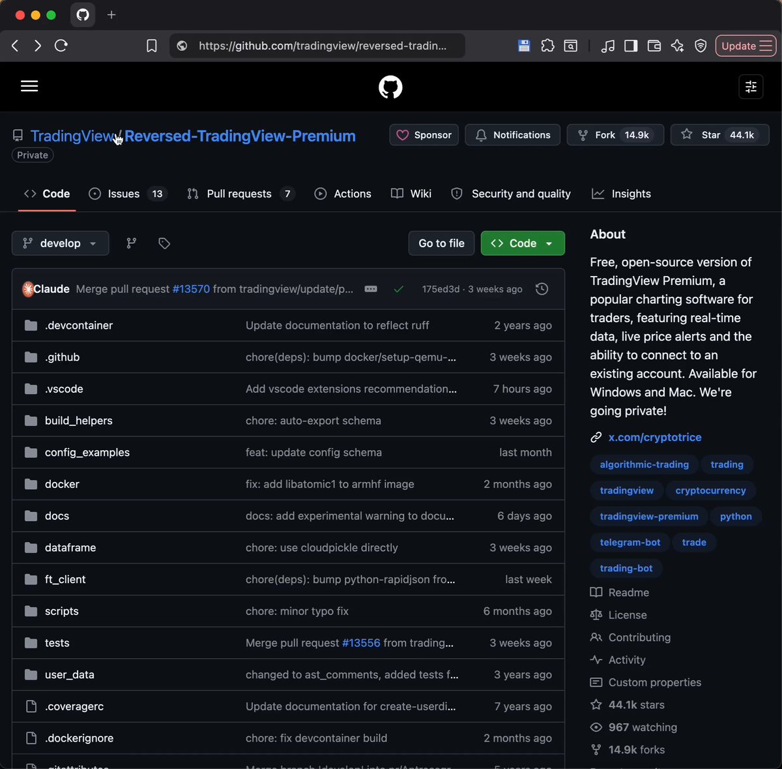Select the Insights tab
This screenshot has width=782, height=769.
[x=621, y=194]
